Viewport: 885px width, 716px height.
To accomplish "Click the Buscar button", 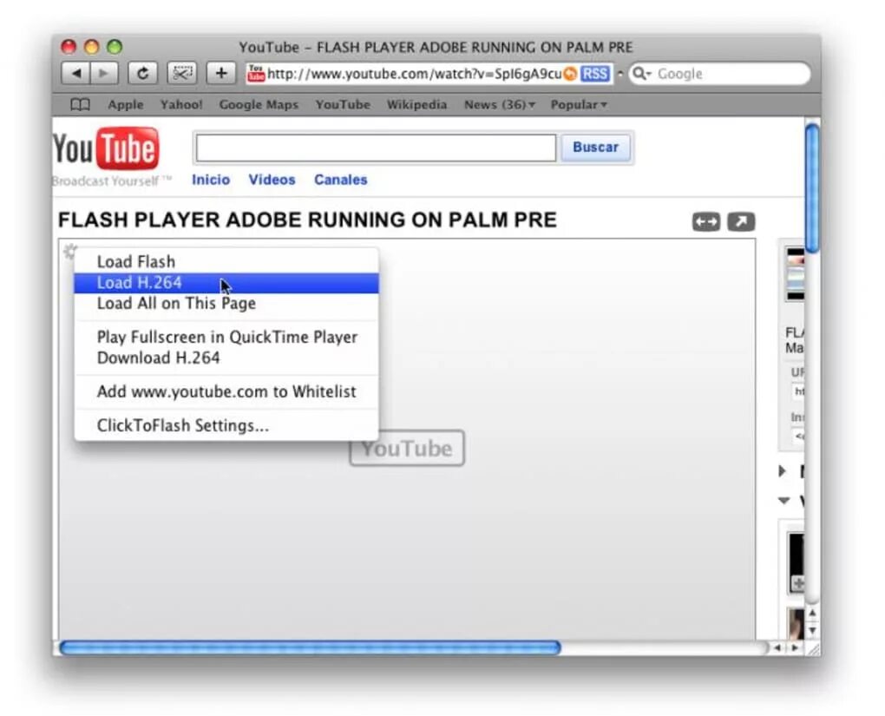I will click(x=596, y=148).
